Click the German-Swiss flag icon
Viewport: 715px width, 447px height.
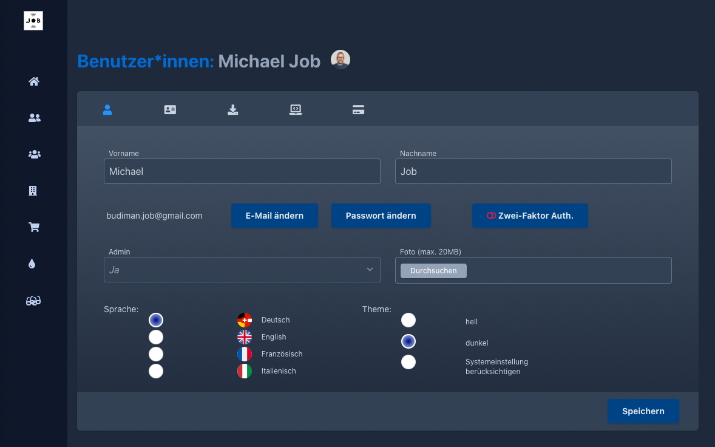245,320
